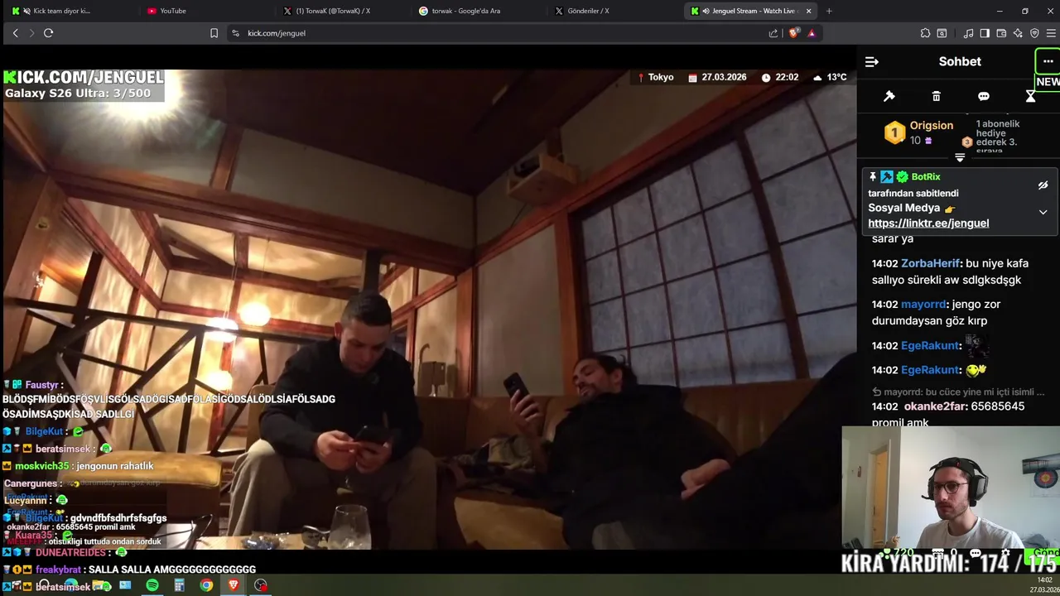The width and height of the screenshot is (1060, 596).
Task: Open okanke2far's chat username
Action: 935,406
